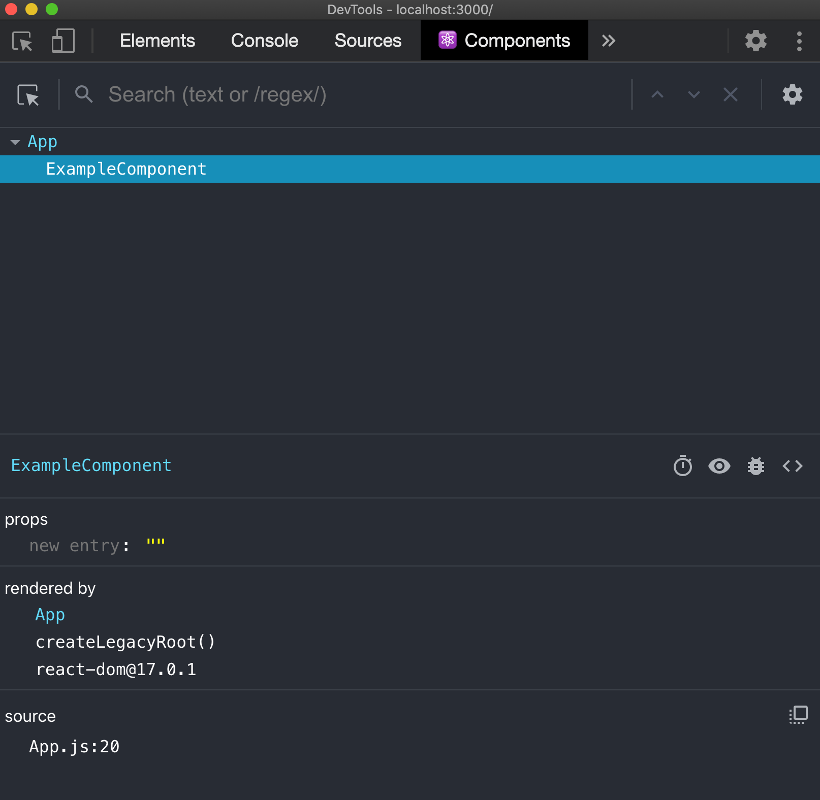Click the bug icon to log component data
Image resolution: width=820 pixels, height=800 pixels.
[755, 465]
